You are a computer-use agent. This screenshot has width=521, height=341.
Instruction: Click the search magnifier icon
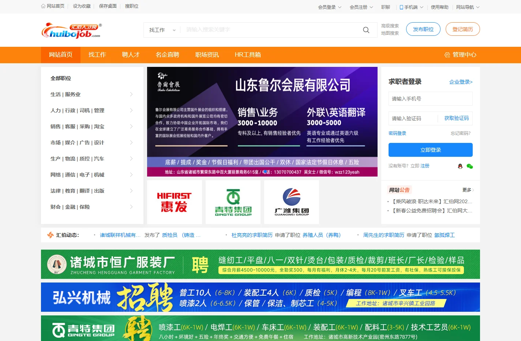click(366, 30)
